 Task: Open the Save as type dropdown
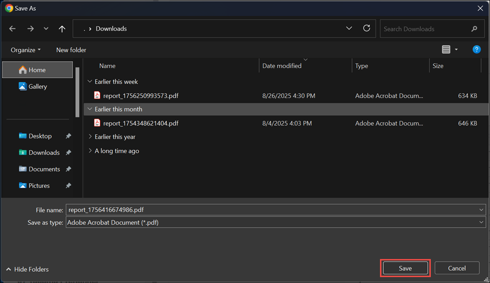pyautogui.click(x=480, y=222)
